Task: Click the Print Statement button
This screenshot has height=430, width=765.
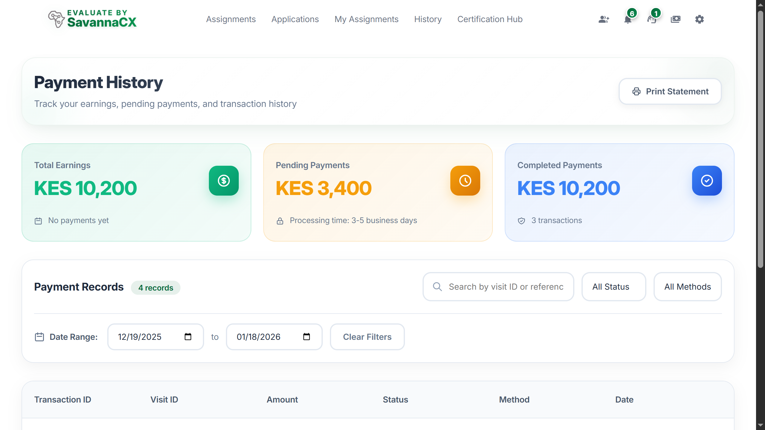Action: (x=670, y=91)
